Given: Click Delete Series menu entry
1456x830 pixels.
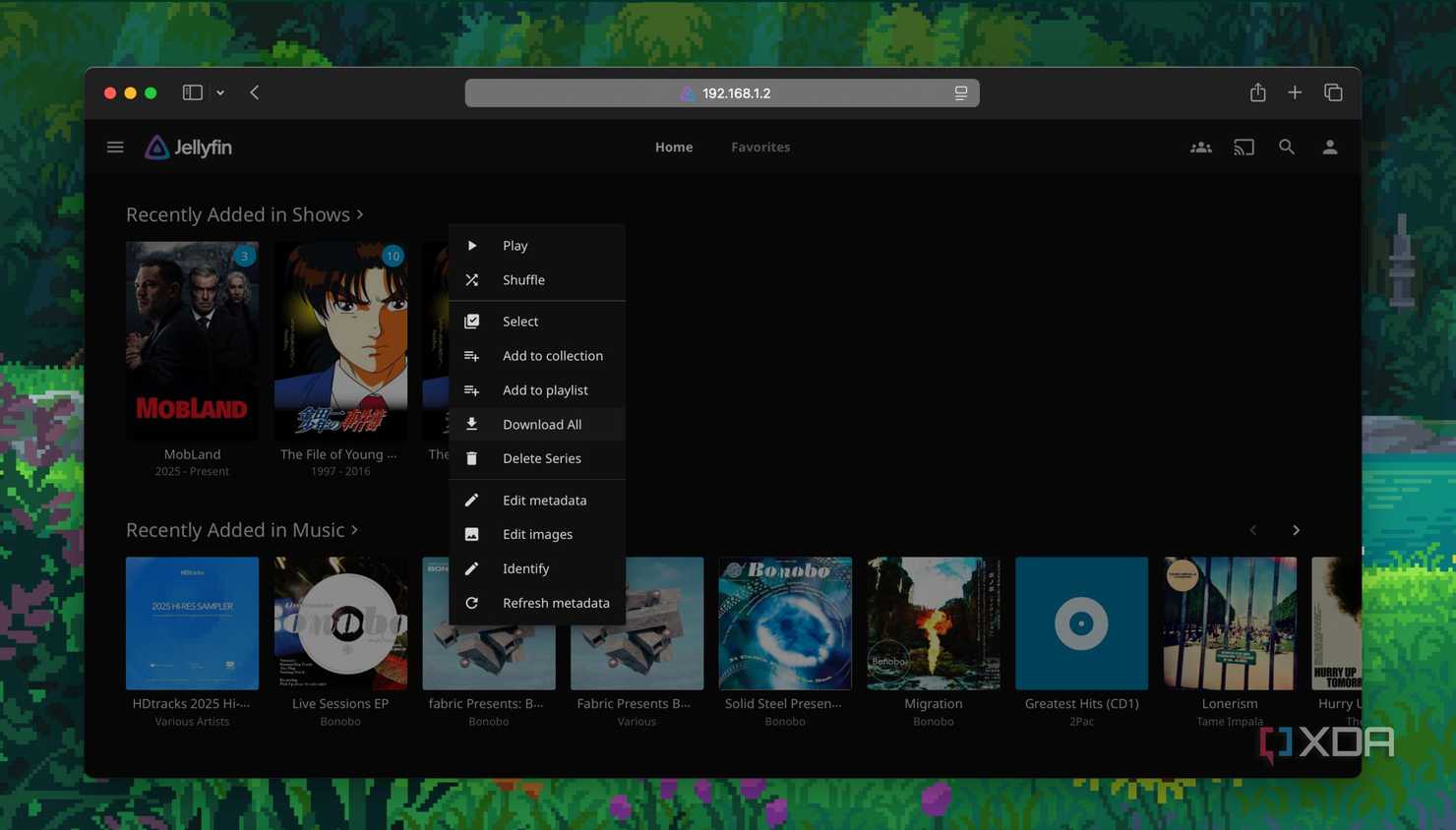Looking at the screenshot, I should click(x=537, y=458).
